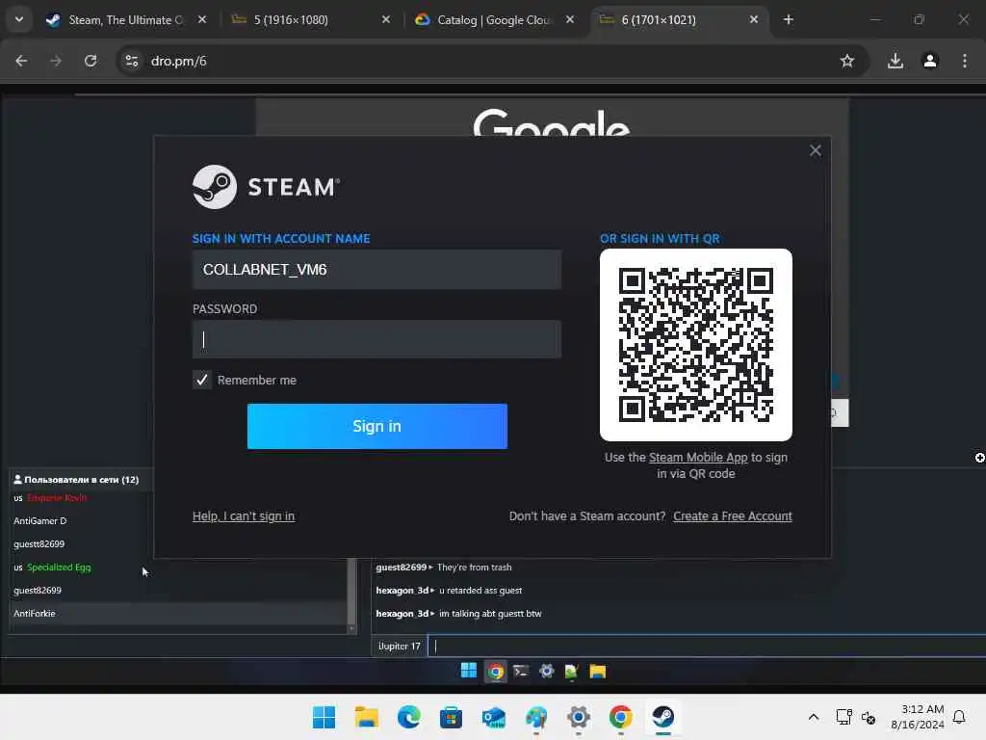Open the Chrome profile icon
Viewport: 986px width, 740px height.
(930, 61)
